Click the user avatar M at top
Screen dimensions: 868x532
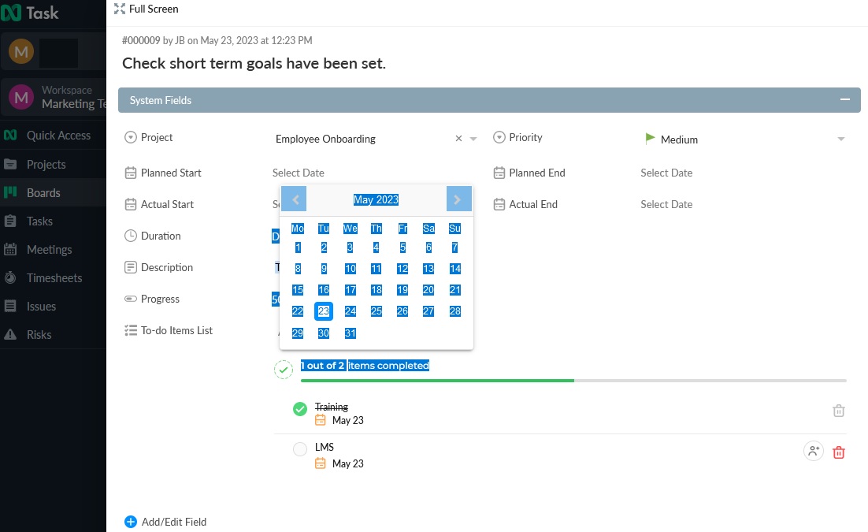click(21, 51)
